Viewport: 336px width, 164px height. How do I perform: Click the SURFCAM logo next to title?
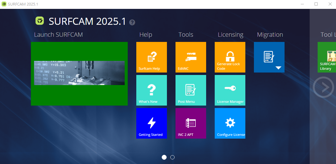pos(40,21)
